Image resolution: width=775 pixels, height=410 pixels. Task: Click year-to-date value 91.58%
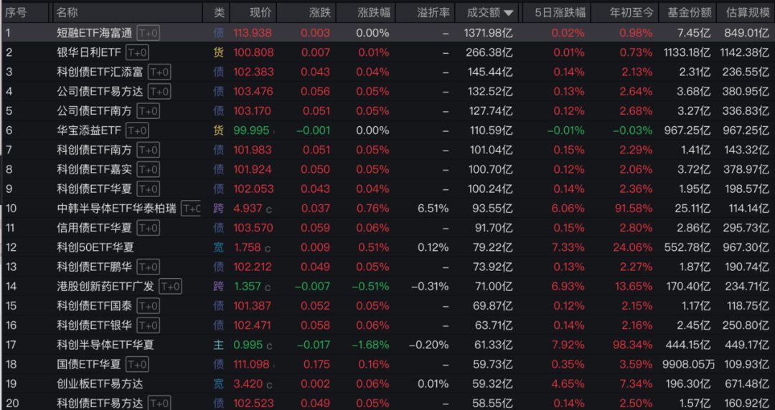[x=634, y=209]
